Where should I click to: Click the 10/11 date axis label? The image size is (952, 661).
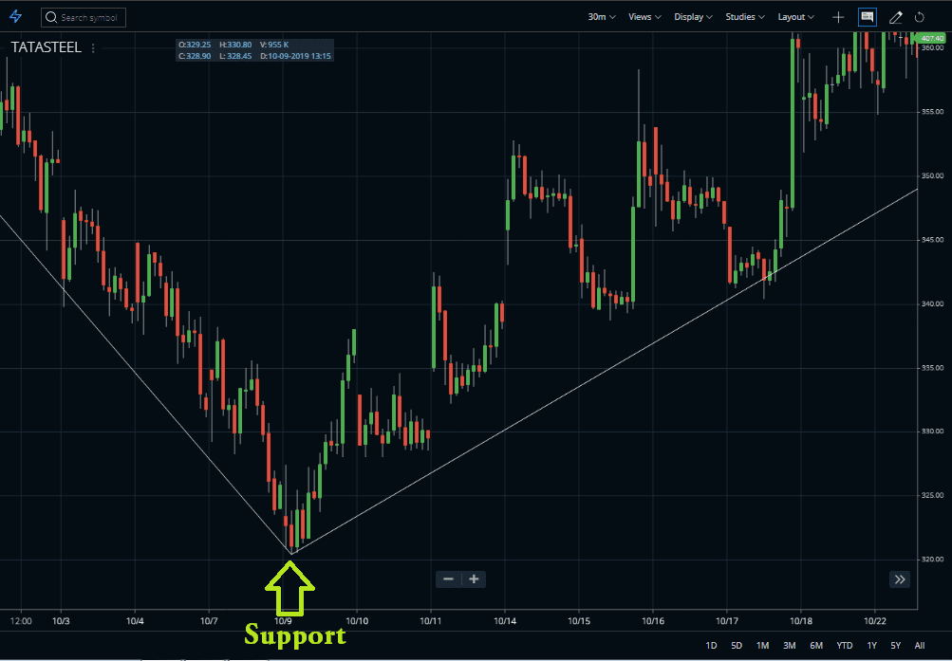(431, 621)
